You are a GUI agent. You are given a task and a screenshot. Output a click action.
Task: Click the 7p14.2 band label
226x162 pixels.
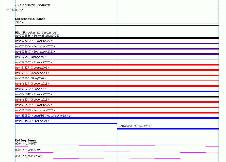point(20,22)
